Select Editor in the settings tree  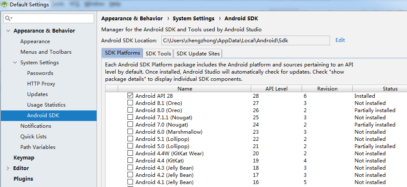pos(21,168)
